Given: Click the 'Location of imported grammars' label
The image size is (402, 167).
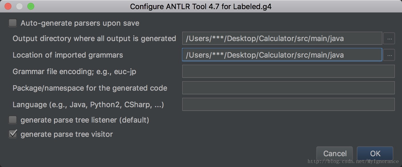Looking at the screenshot, I should pos(68,55).
